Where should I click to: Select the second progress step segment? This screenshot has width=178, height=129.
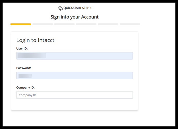pyautogui.click(x=42, y=24)
